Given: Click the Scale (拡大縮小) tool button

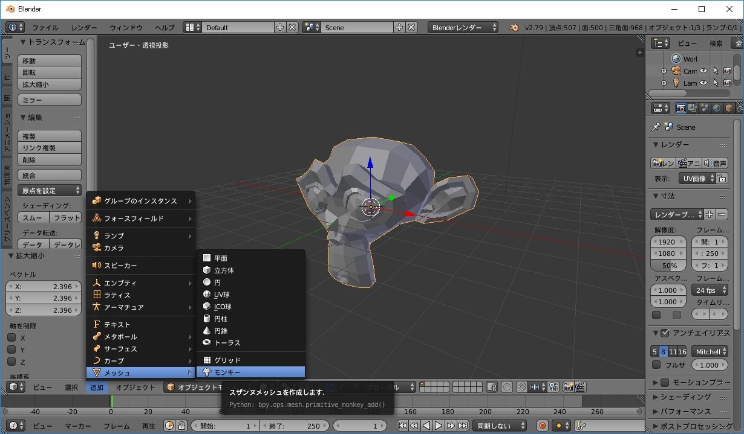Looking at the screenshot, I should pyautogui.click(x=50, y=85).
